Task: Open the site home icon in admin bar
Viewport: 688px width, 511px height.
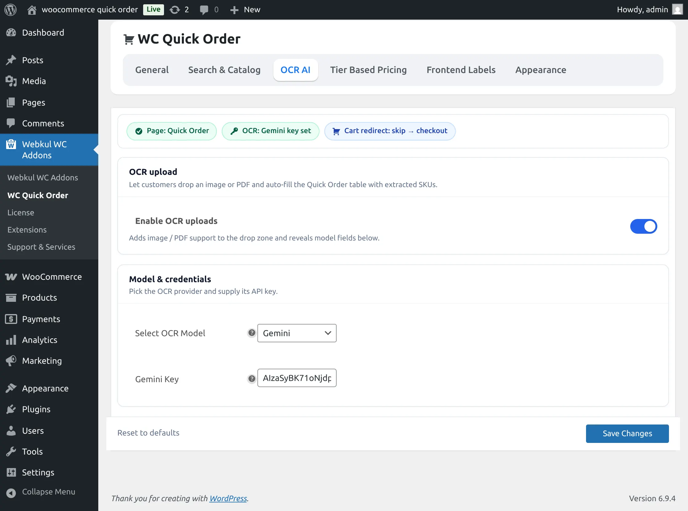Action: (32, 10)
